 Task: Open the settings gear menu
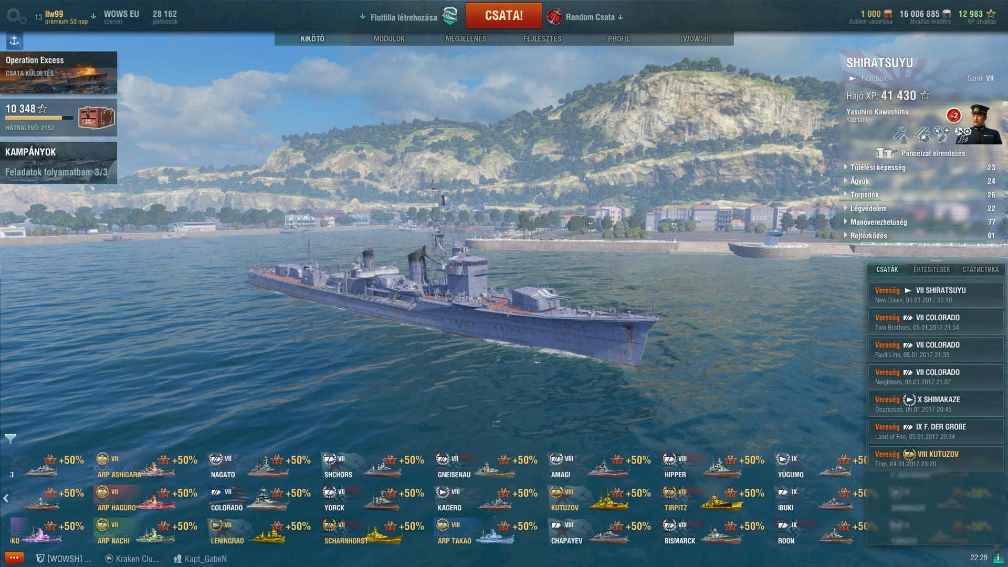click(16, 16)
